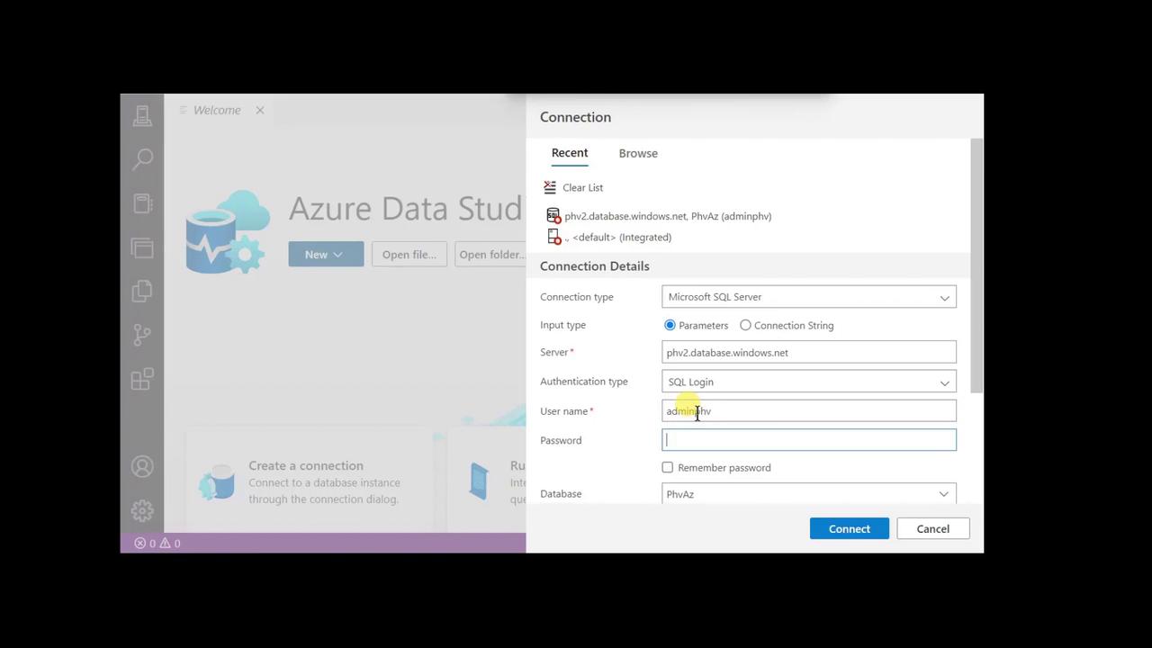Open the Notebooks view in activity bar

(142, 203)
